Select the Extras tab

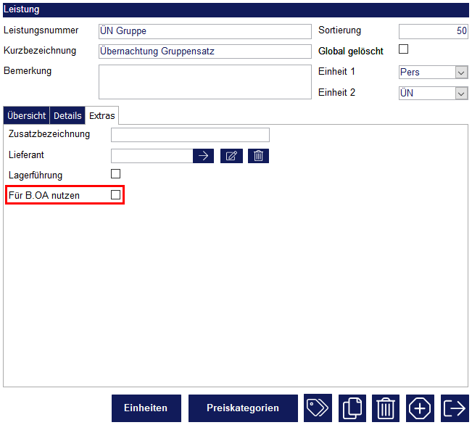[x=102, y=116]
